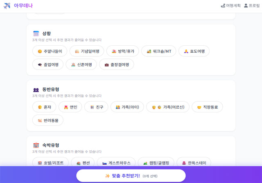Click the 맞춤 추천받기! button
The height and width of the screenshot is (183, 262).
[x=131, y=176]
